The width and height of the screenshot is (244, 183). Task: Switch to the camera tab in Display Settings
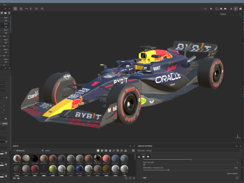click(143, 157)
